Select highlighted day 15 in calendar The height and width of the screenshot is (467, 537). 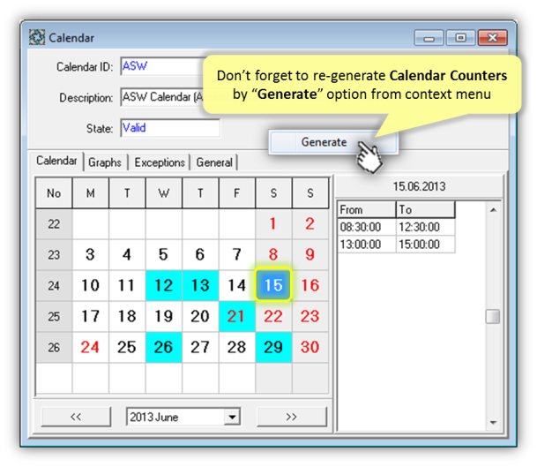(x=273, y=285)
